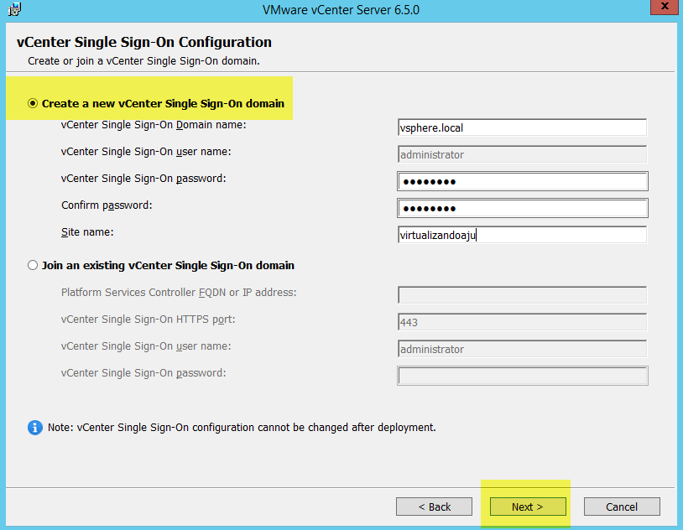Click the 'Site name:' label text
The width and height of the screenshot is (683, 530).
coord(87,231)
